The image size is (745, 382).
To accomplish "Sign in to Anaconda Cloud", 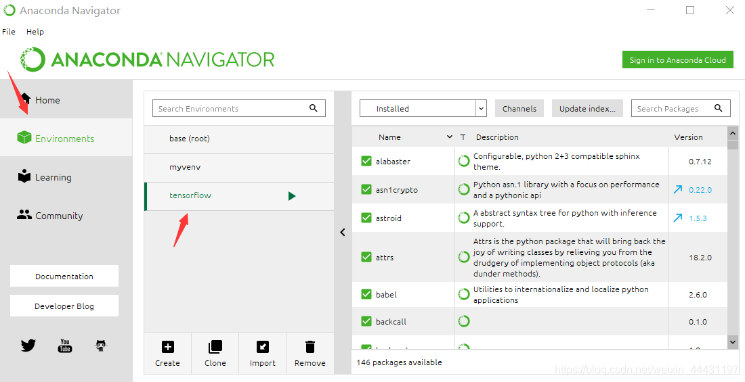I will (677, 59).
